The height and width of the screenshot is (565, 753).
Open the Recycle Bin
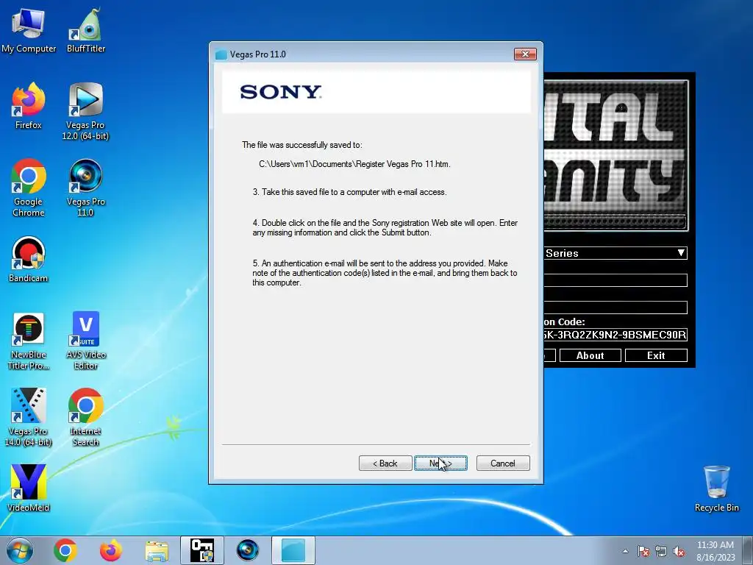716,488
